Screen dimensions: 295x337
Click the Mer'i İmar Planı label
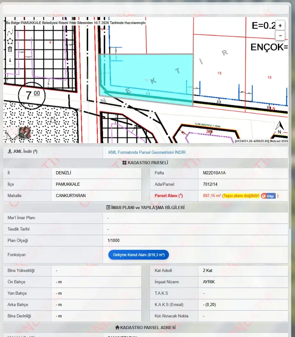(21, 218)
